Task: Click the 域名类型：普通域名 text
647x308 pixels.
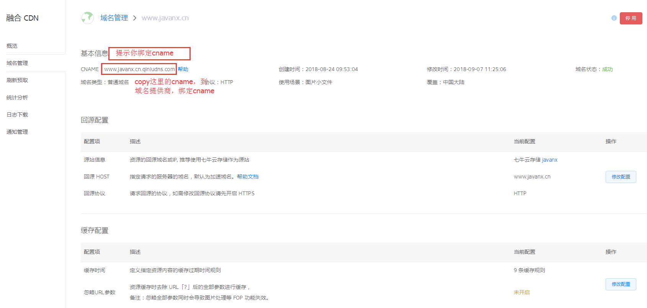Action: pos(105,82)
